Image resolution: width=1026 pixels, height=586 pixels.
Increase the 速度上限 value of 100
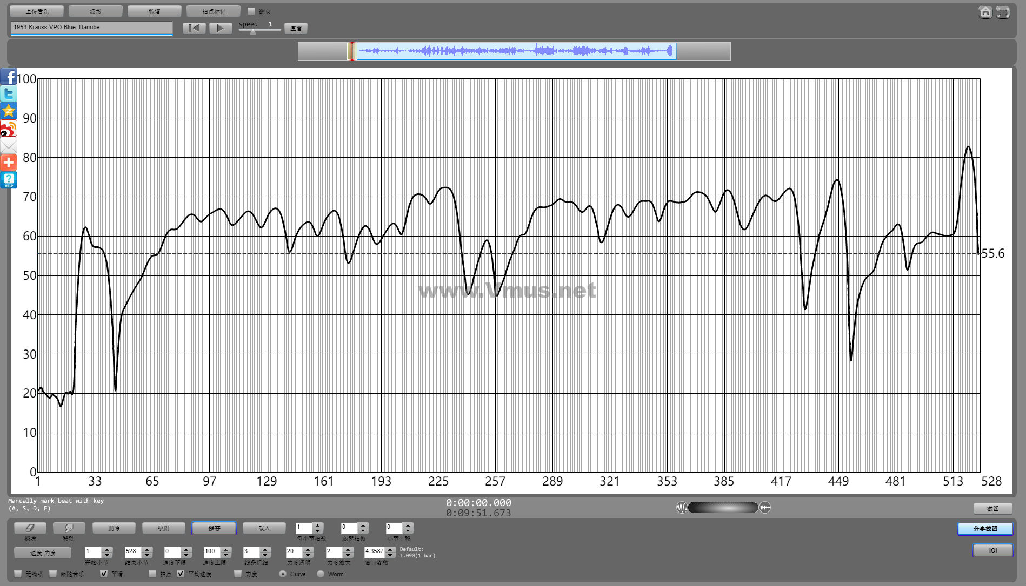(226, 549)
